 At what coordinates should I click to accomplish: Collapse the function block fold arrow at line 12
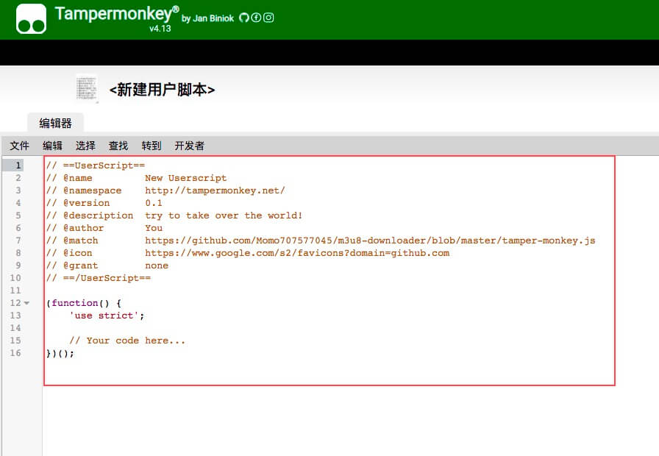(x=27, y=303)
